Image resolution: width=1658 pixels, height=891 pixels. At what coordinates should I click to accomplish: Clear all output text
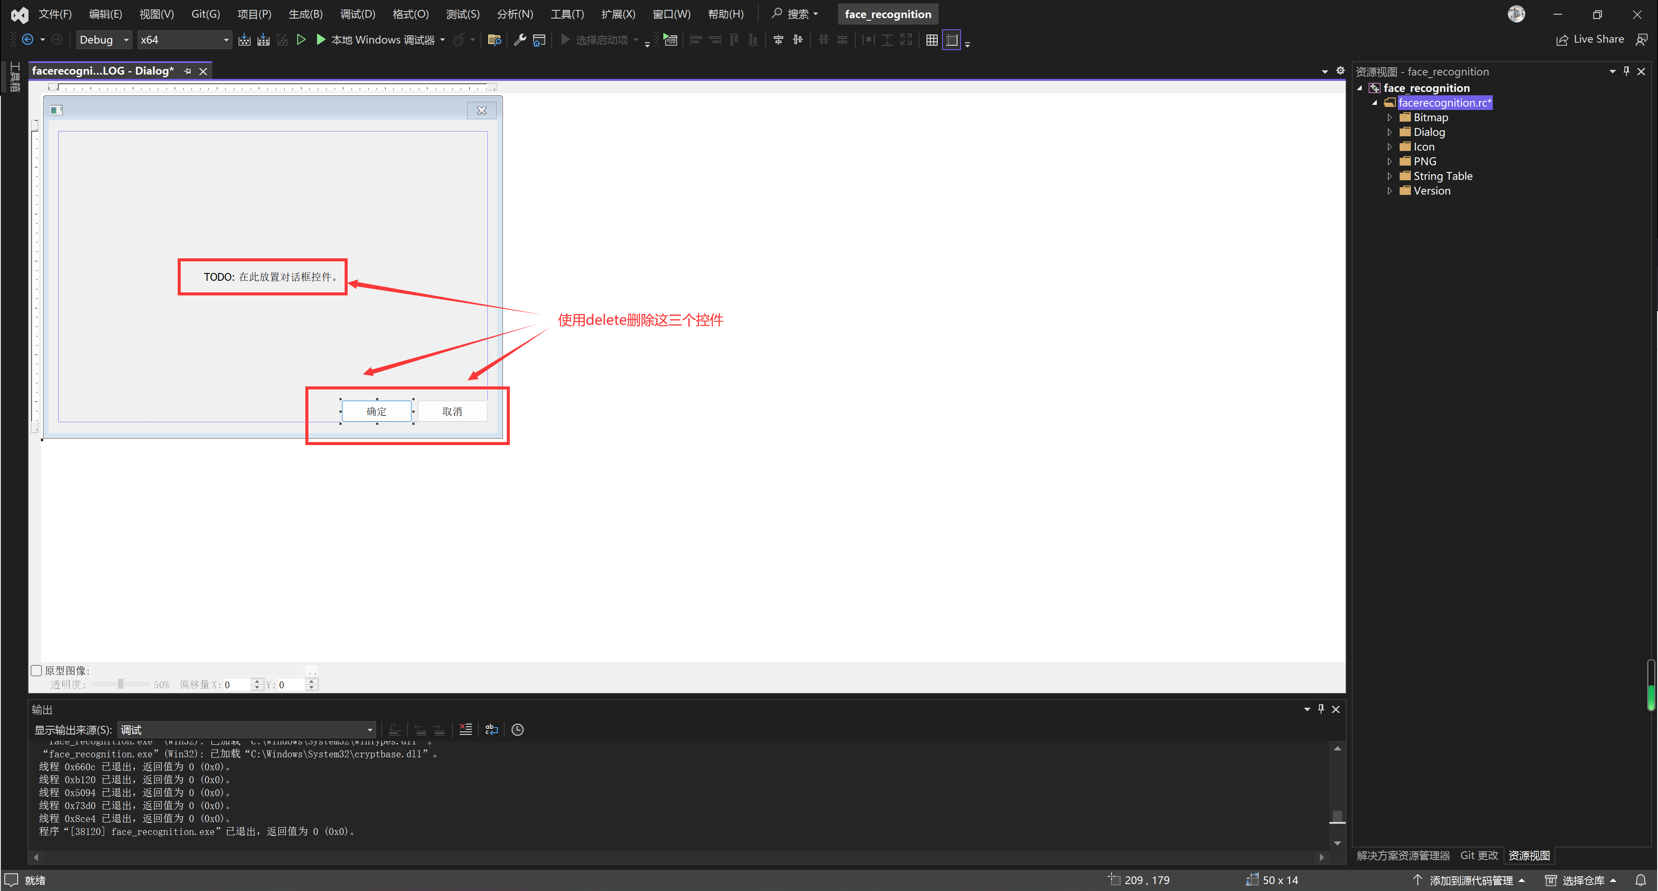465,729
